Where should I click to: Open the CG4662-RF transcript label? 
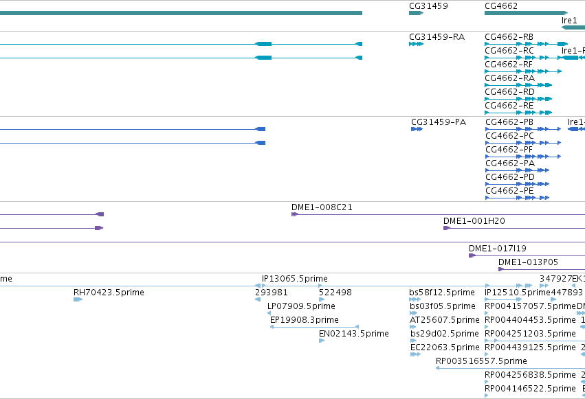point(509,65)
